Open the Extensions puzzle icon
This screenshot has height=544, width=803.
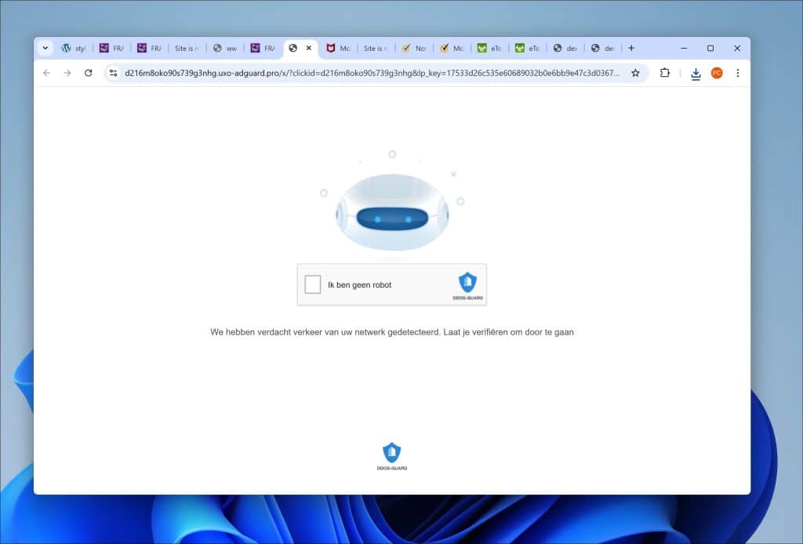tap(665, 73)
